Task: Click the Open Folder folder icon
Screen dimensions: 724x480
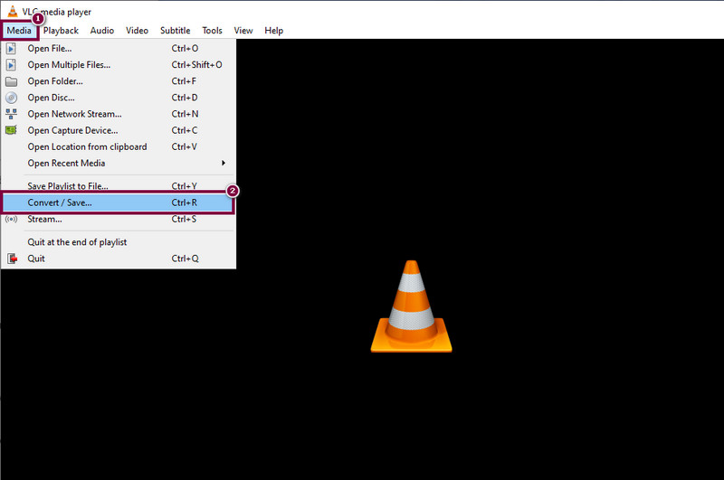Action: [x=11, y=81]
